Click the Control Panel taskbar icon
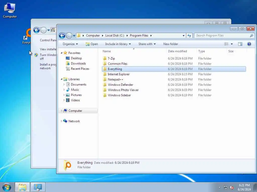 point(38,187)
